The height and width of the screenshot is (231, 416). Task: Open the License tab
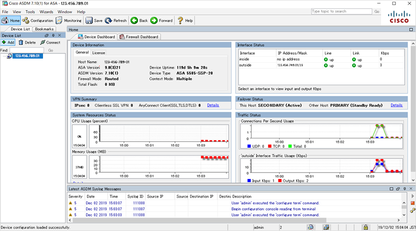coord(98,53)
